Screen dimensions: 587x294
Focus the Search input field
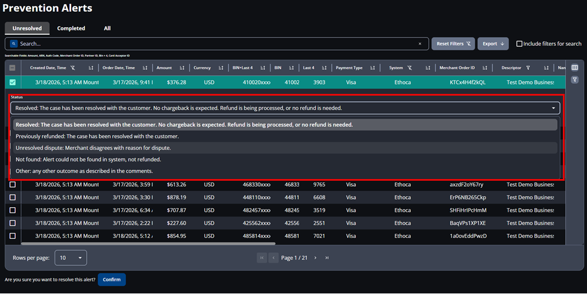217,44
